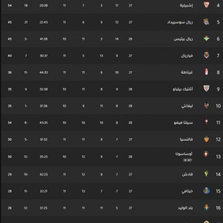
Task: Select the orange Valencia crest
Action: click(x=206, y=139)
